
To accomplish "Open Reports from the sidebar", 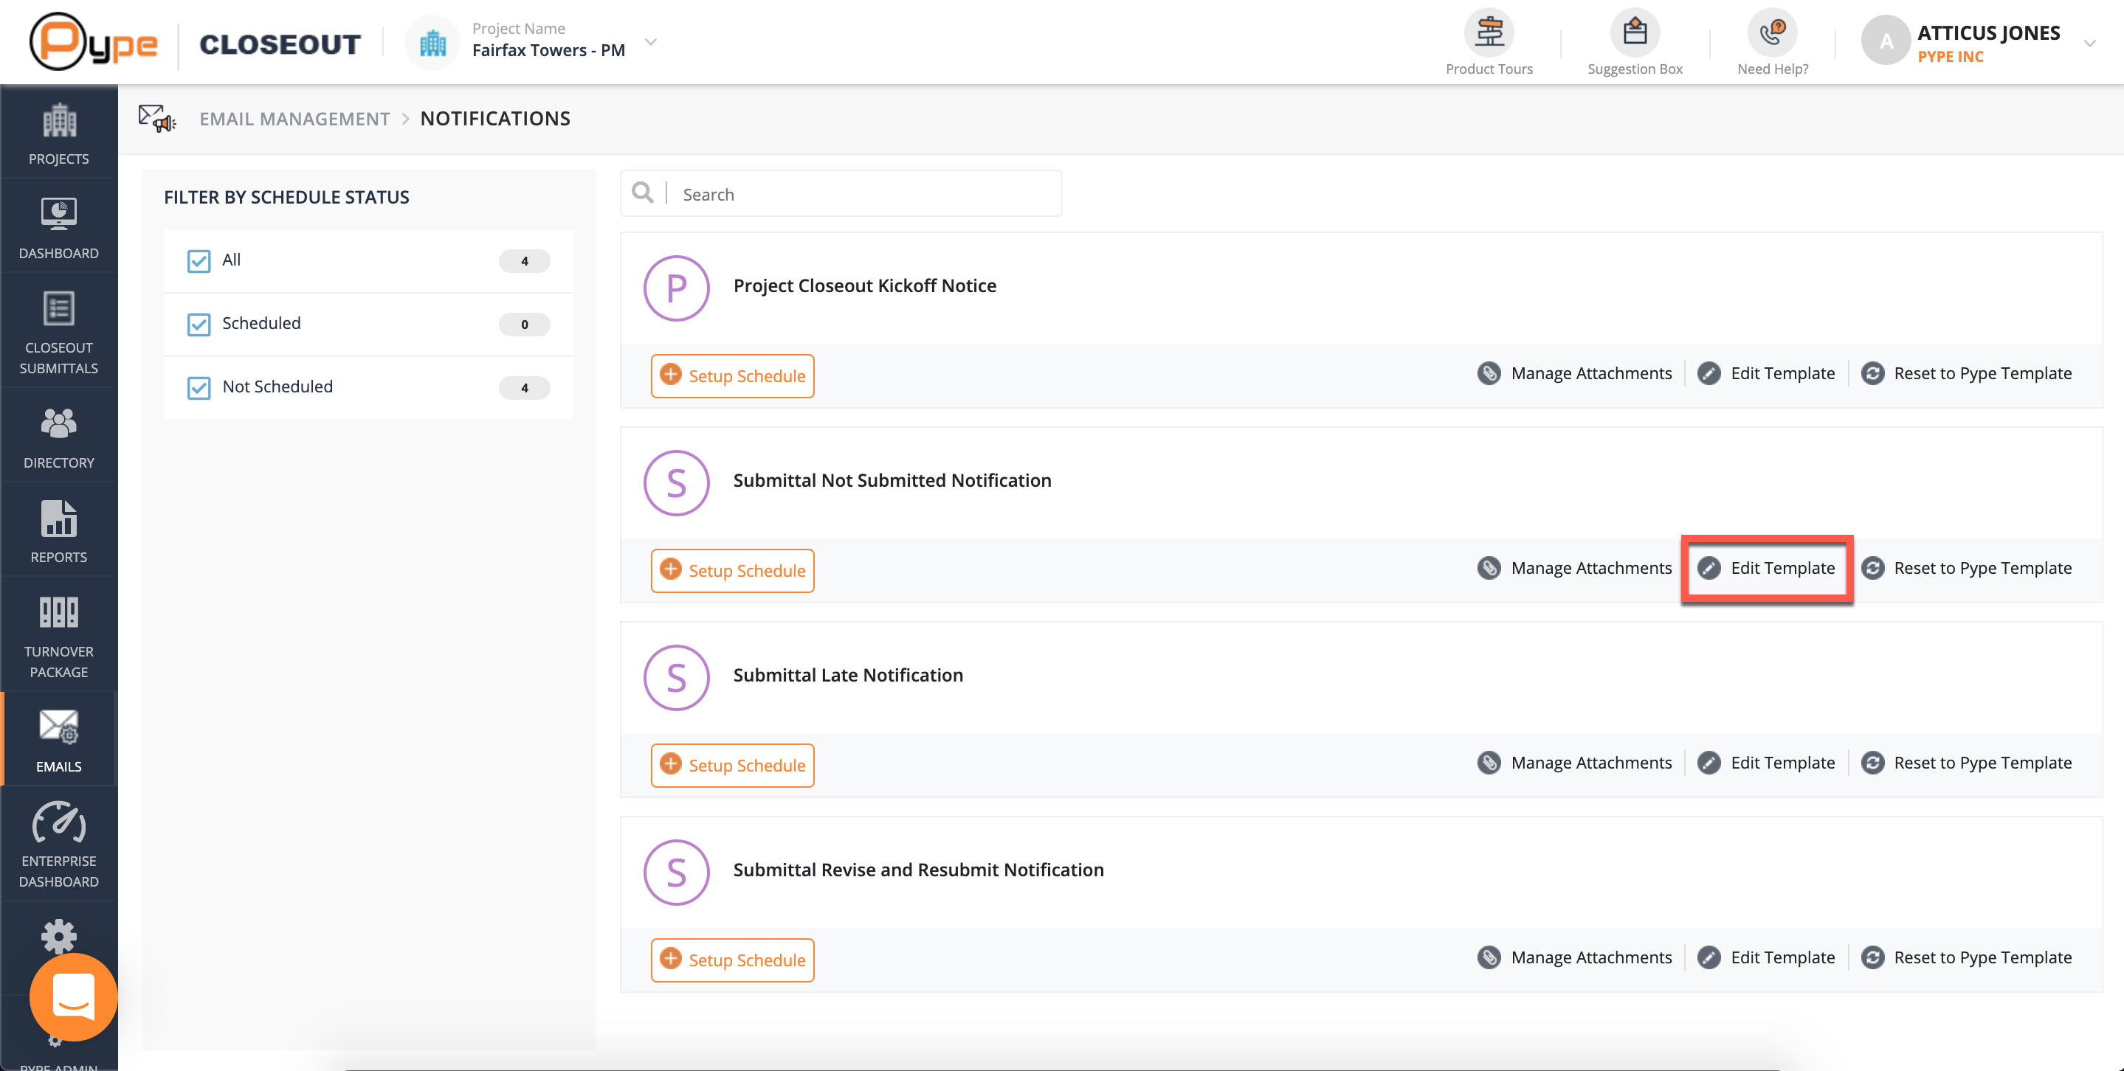I will tap(58, 530).
